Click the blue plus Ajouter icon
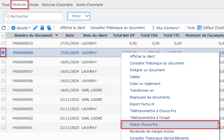224x140 pixels. point(13,28)
